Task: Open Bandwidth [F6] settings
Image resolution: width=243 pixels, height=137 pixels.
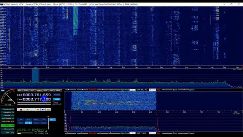Action: point(8,112)
